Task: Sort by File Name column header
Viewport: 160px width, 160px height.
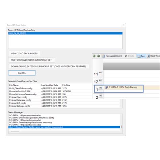Action: pyautogui.click(x=14, y=85)
